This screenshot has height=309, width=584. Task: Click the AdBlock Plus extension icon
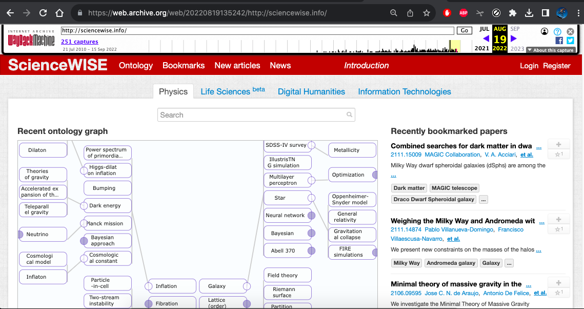pyautogui.click(x=463, y=13)
